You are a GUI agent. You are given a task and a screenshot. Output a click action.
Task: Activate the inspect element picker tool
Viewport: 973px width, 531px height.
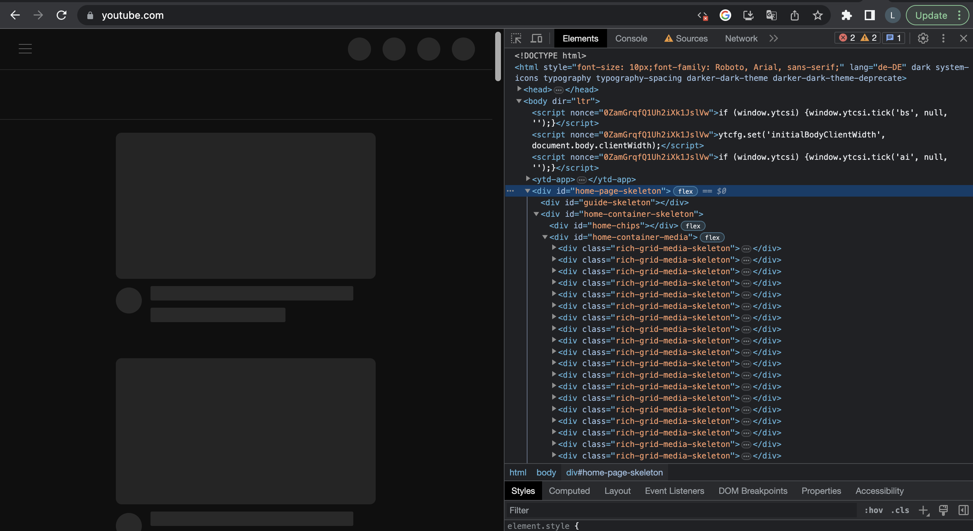click(516, 38)
